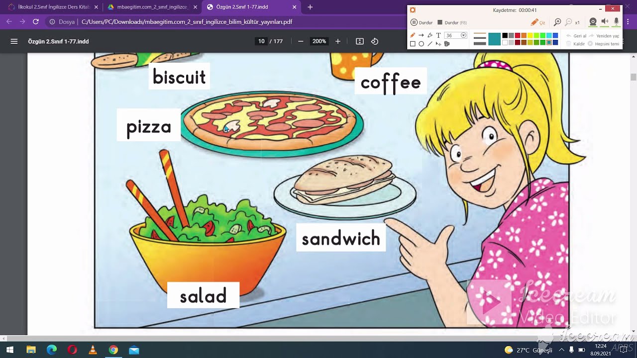
Task: Open the Windows Start menu
Action: [x=10, y=350]
